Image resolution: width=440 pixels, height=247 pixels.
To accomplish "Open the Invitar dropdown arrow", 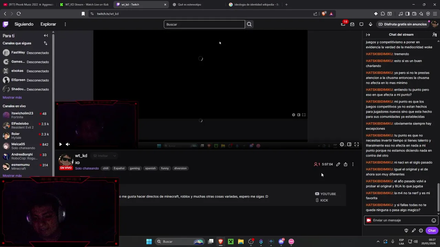I will (x=114, y=156).
